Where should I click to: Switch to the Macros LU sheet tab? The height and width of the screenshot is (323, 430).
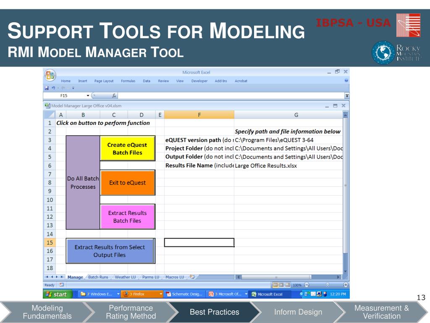[x=175, y=277]
